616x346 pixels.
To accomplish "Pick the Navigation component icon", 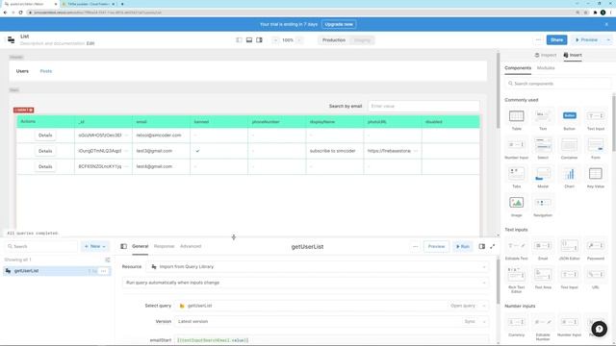I will coord(543,203).
